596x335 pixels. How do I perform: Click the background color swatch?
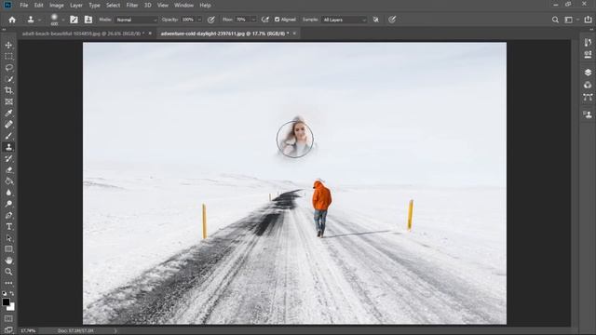pyautogui.click(x=12, y=307)
